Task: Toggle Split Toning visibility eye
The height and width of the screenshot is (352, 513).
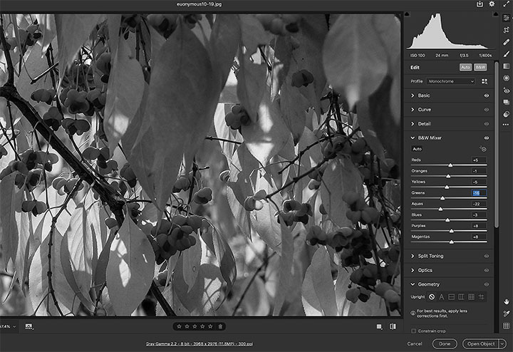Action: click(x=487, y=256)
